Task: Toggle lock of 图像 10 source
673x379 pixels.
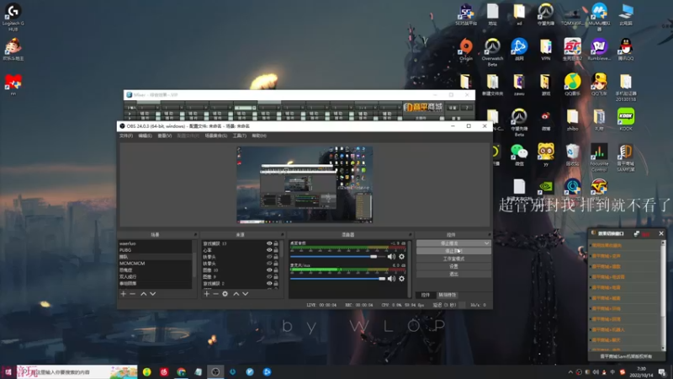Action: click(276, 270)
